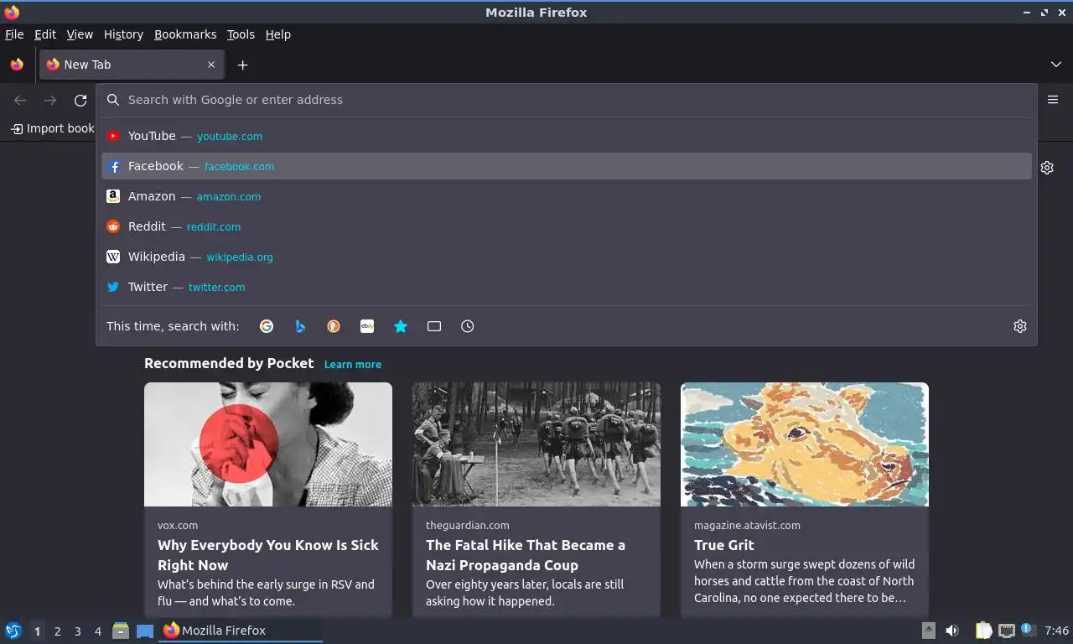Search this time with eBay
The width and height of the screenshot is (1073, 644).
[367, 326]
